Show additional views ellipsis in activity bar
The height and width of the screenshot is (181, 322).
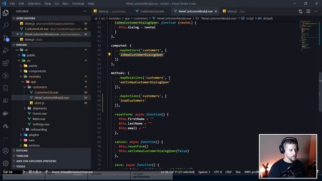[6, 138]
